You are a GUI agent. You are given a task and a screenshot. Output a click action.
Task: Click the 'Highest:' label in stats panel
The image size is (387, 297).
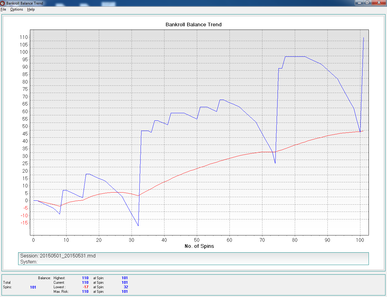click(59, 278)
